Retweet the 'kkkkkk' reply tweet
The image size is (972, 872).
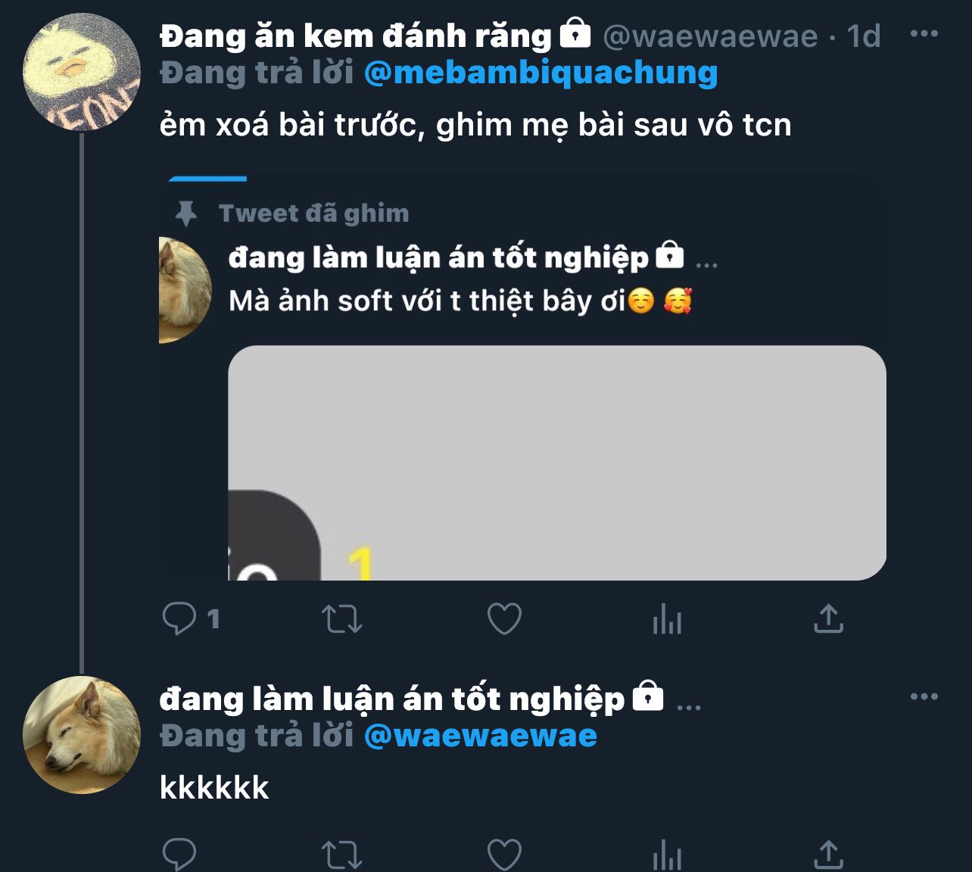pyautogui.click(x=342, y=855)
